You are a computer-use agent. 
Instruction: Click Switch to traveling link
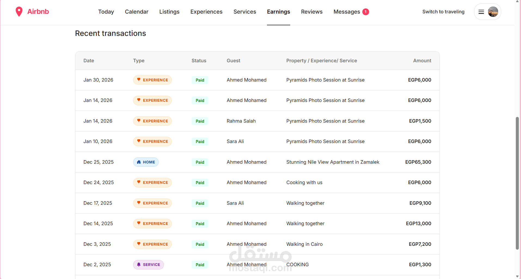pos(443,12)
